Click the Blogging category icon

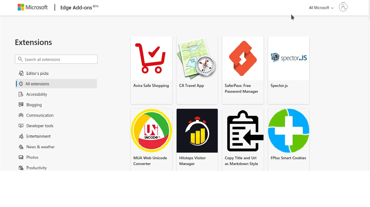(x=21, y=105)
